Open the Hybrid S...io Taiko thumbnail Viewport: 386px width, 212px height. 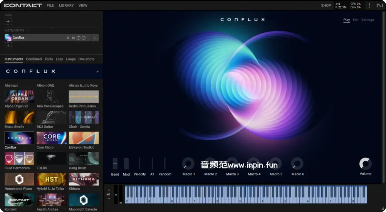52,179
